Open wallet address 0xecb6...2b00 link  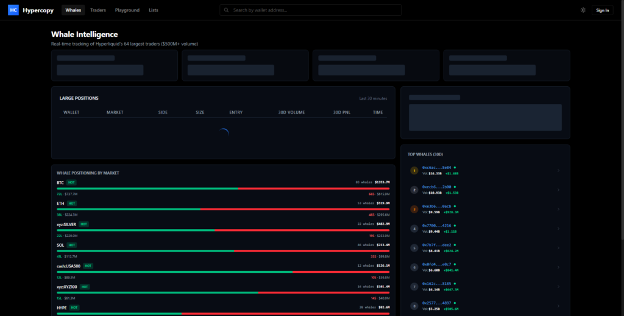tap(436, 187)
